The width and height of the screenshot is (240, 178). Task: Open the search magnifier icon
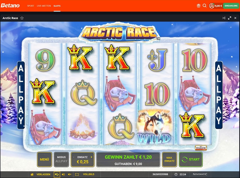205,6
